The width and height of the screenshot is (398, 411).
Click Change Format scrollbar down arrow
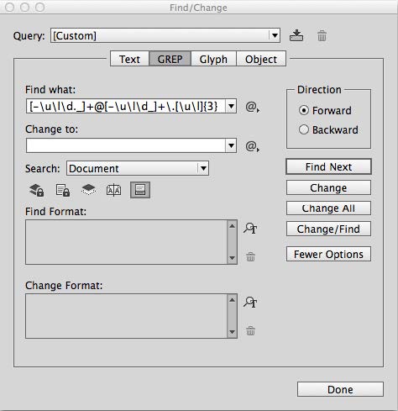click(232, 332)
